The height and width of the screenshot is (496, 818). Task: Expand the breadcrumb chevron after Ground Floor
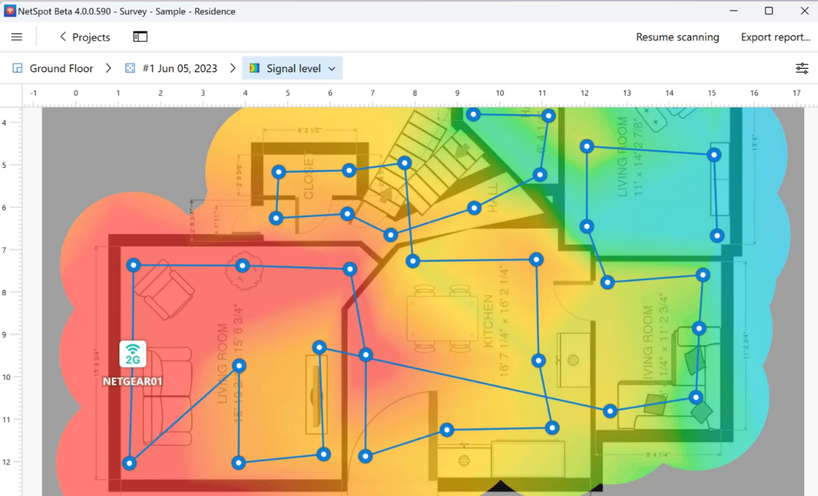108,68
